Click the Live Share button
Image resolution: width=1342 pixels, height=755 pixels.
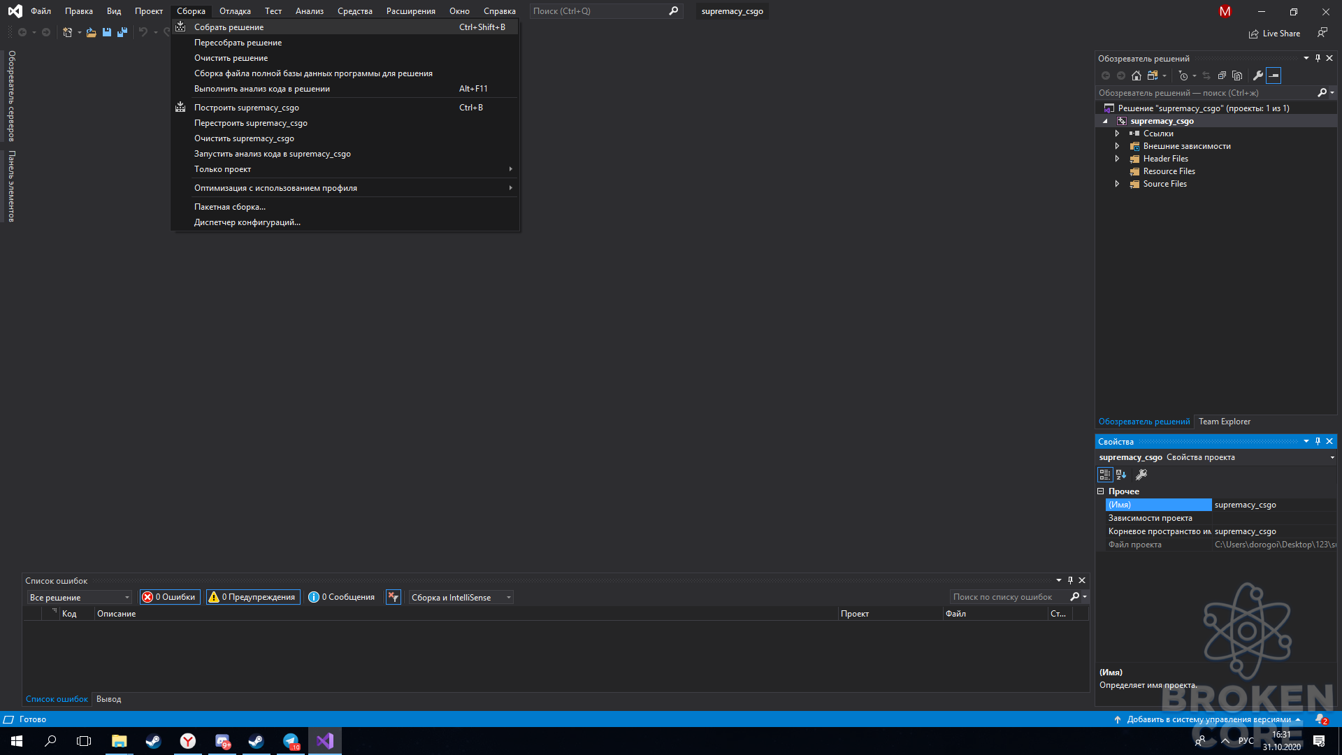coord(1275,34)
